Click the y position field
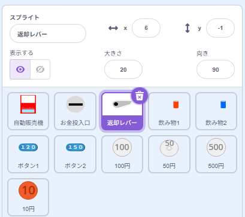This screenshot has width=245, height=217. pyautogui.click(x=220, y=28)
